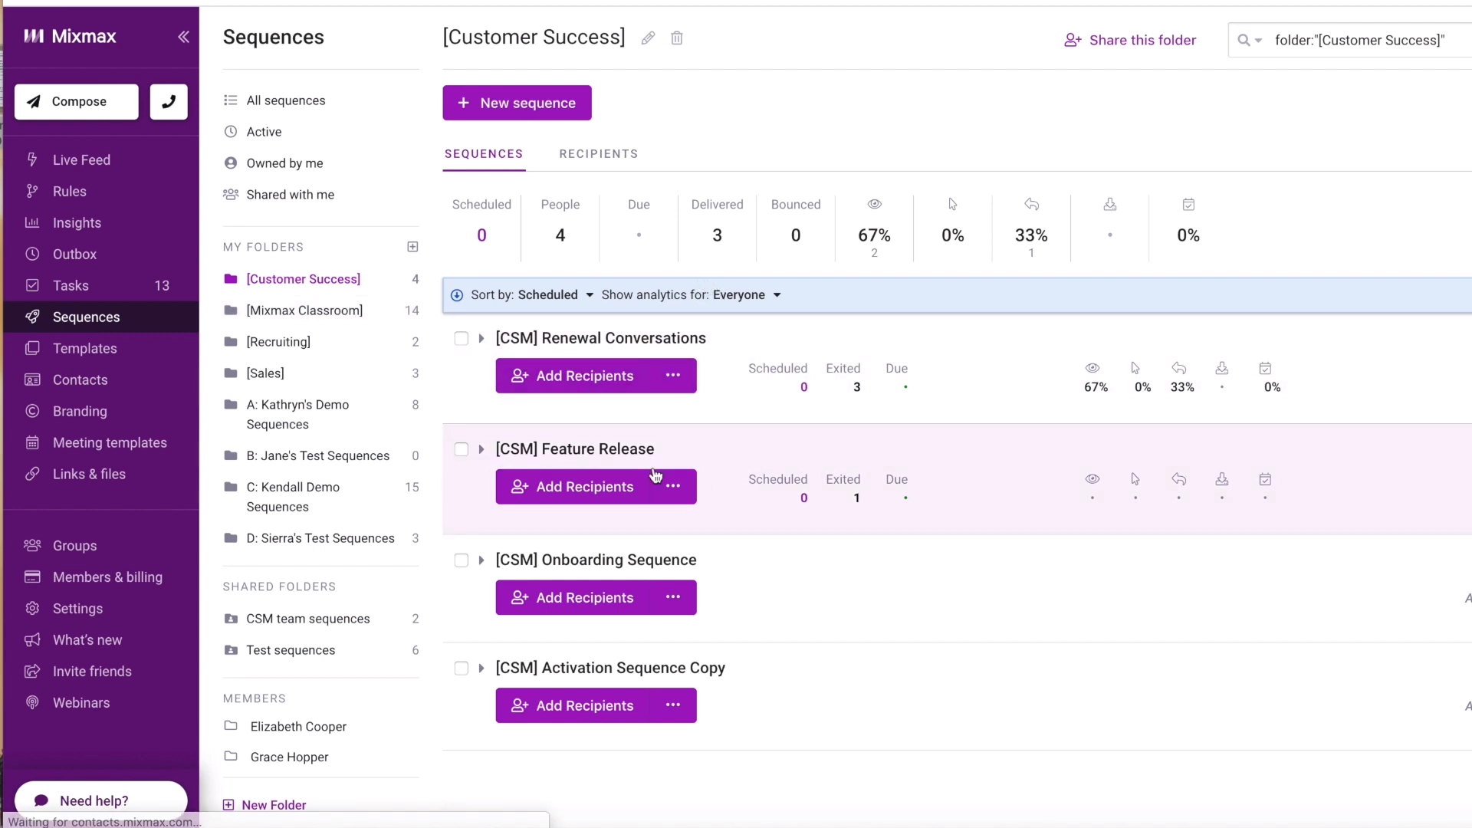1472x828 pixels.
Task: Click the meetings calendar icon in summary stats
Action: pyautogui.click(x=1188, y=204)
